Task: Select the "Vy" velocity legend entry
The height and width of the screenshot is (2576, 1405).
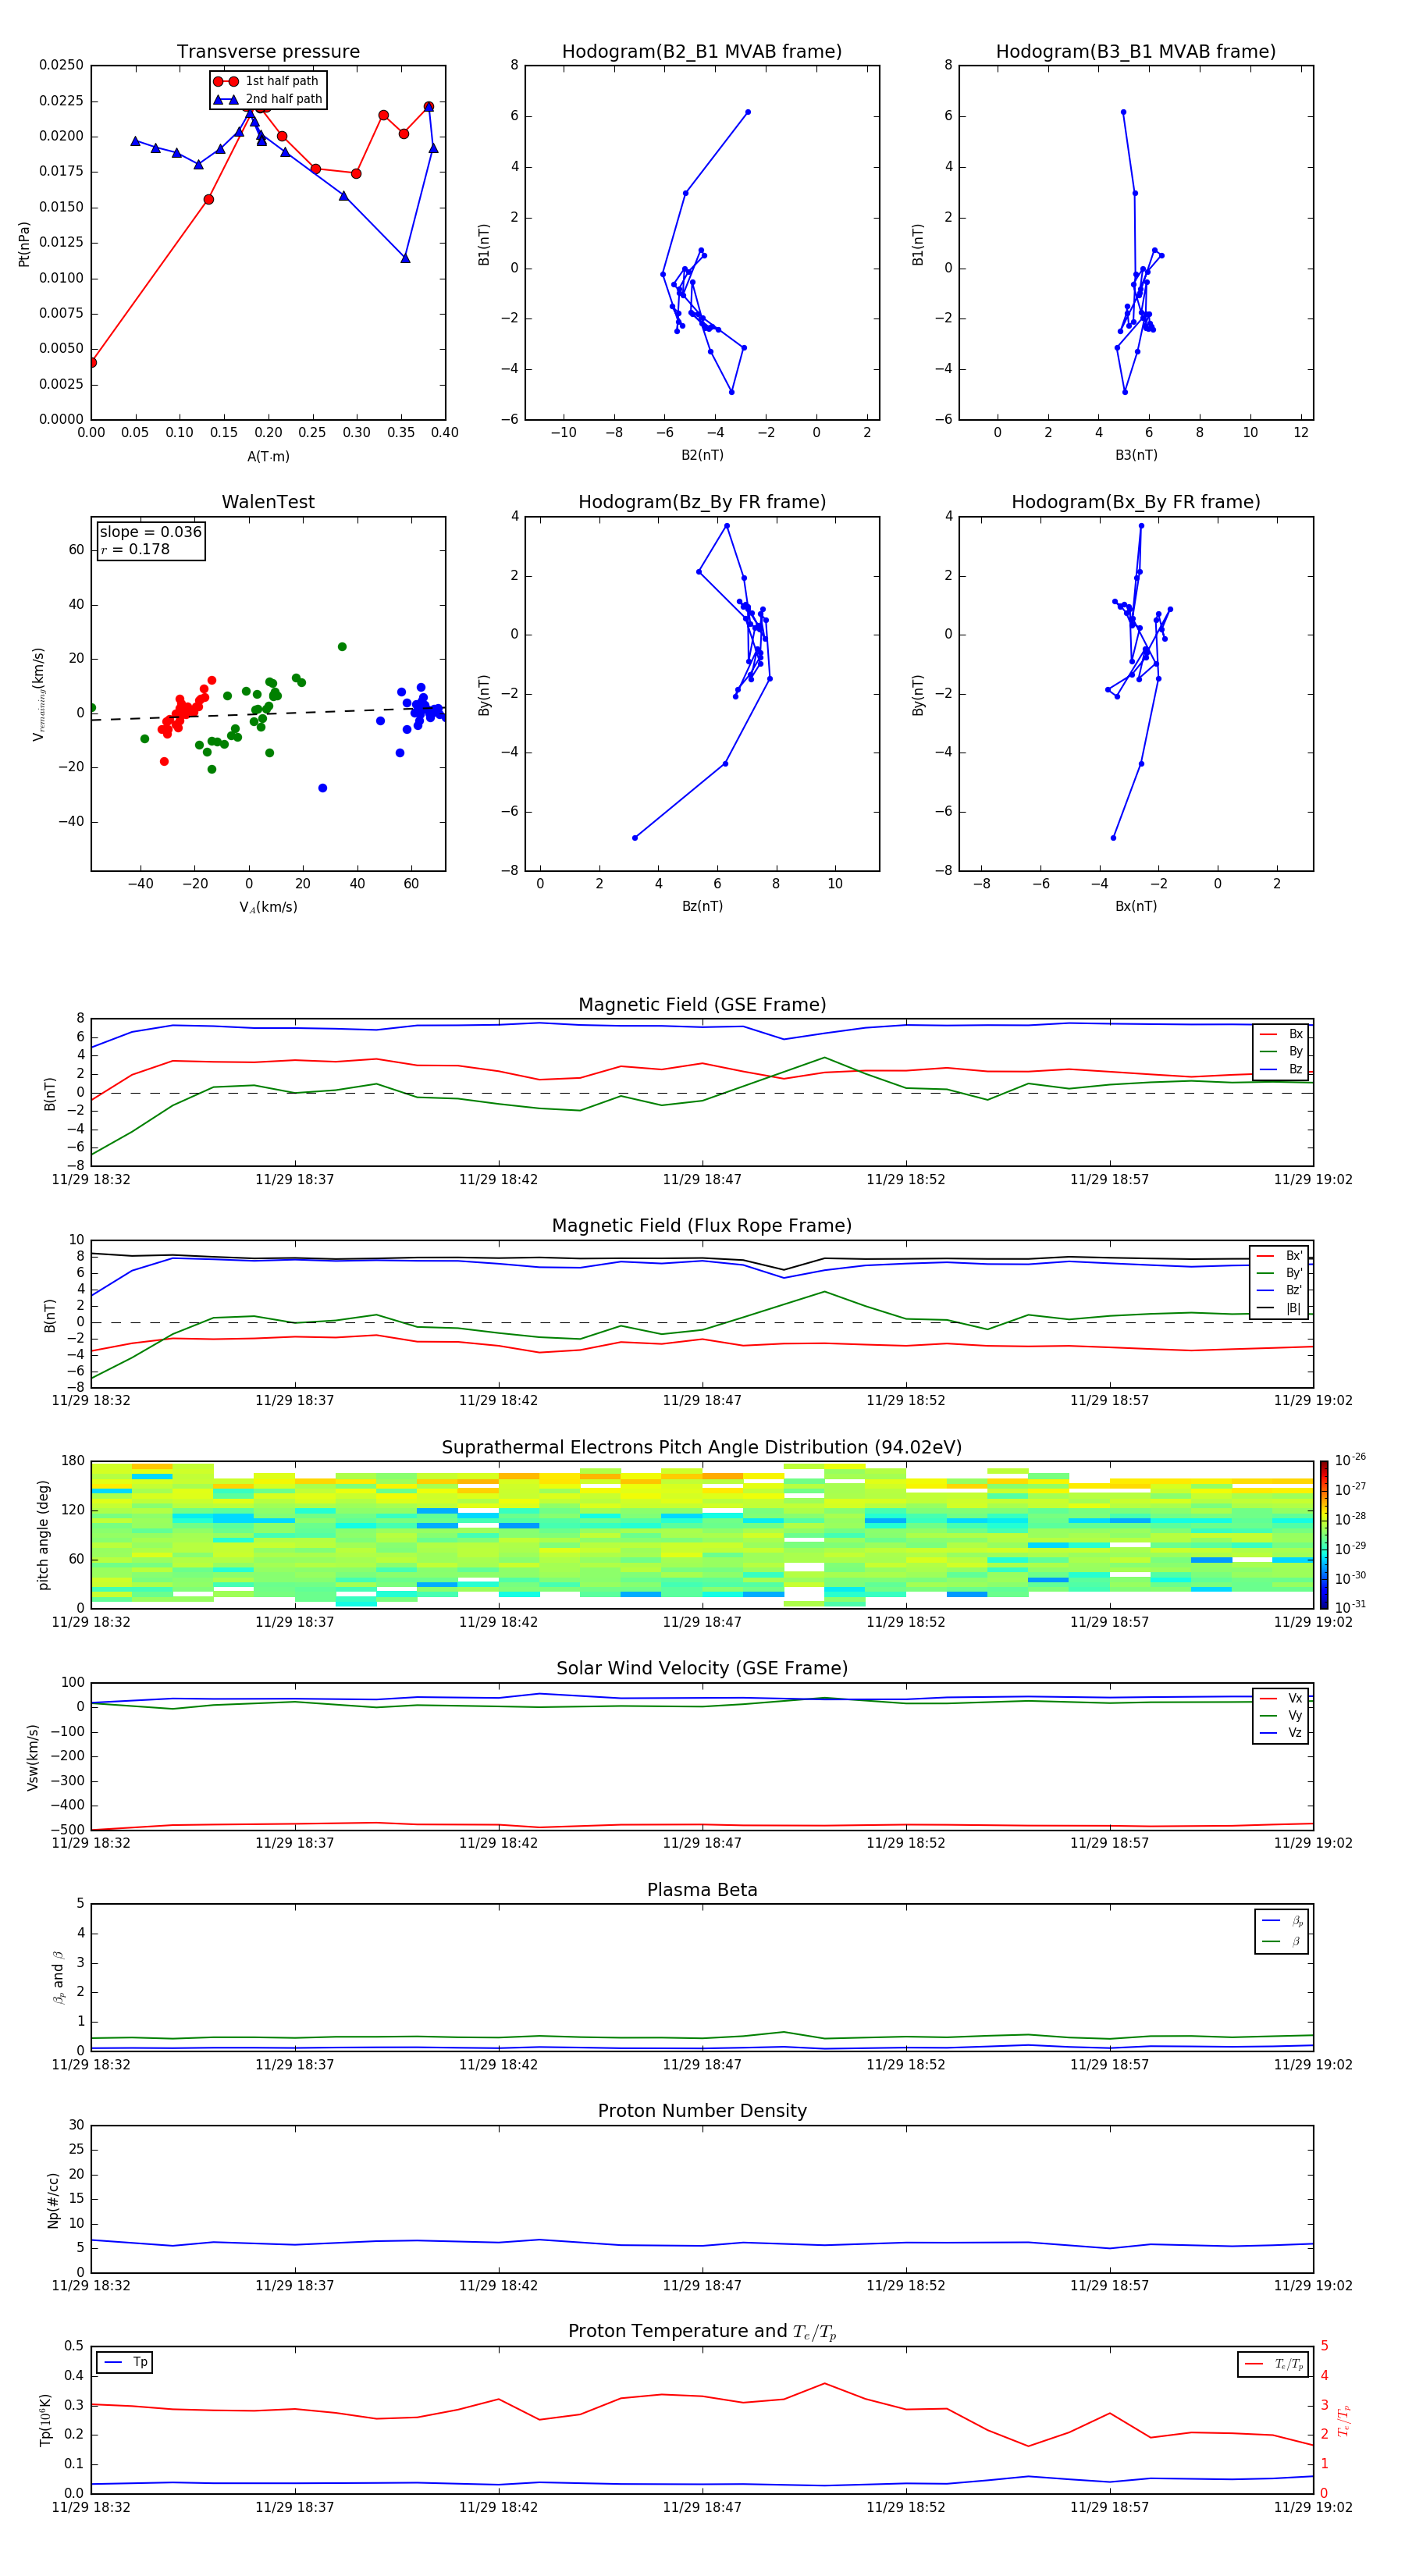Action: (1281, 1715)
